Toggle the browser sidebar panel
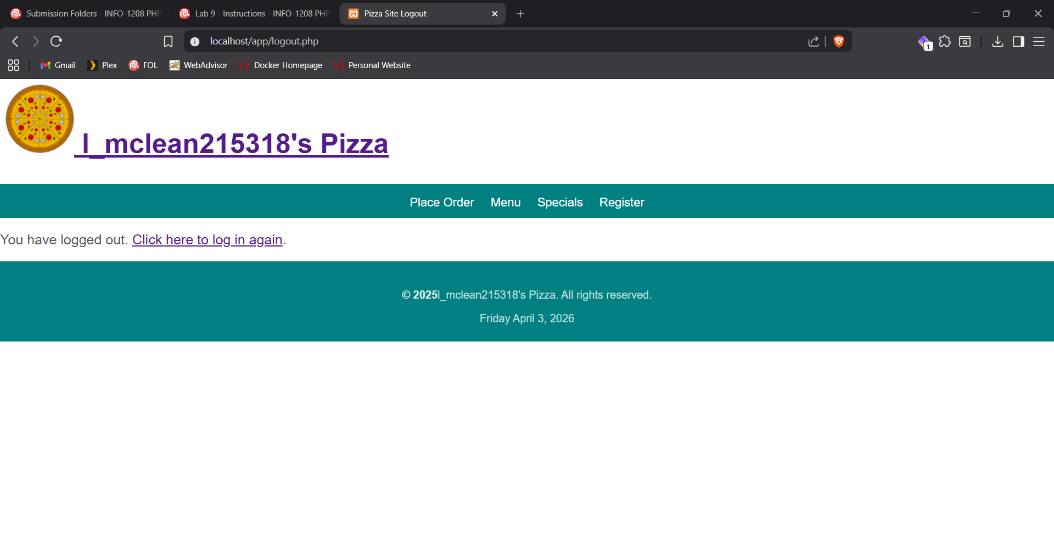Screen dimensions: 1054x560 click(x=1018, y=41)
